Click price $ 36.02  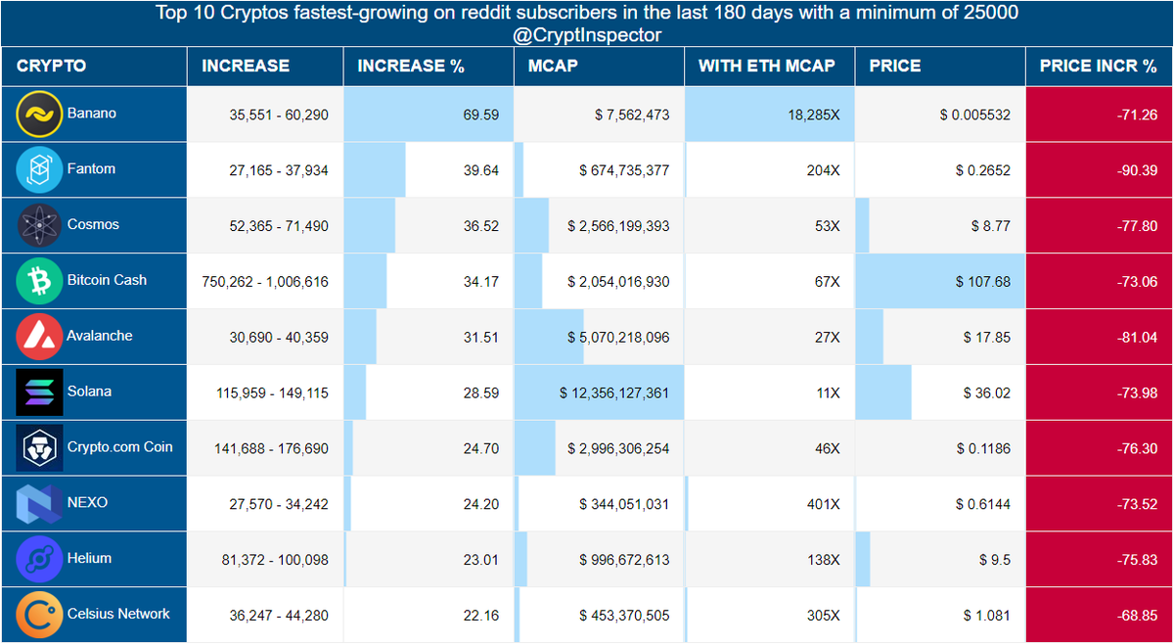pos(987,393)
